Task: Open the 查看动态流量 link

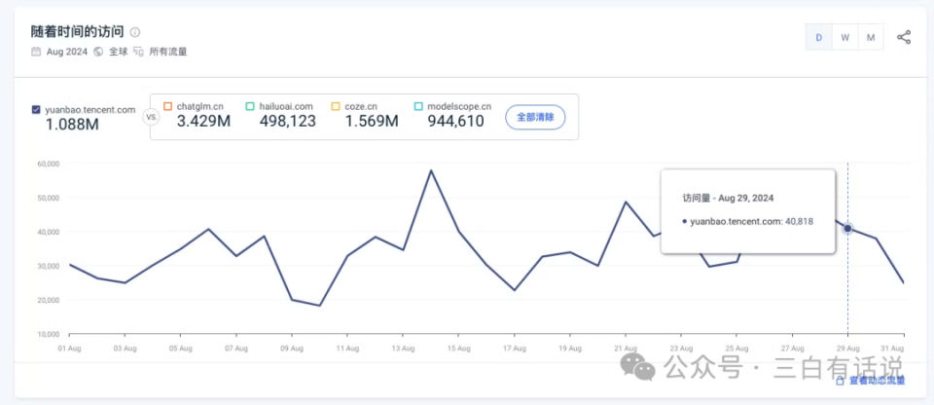Action: 876,382
